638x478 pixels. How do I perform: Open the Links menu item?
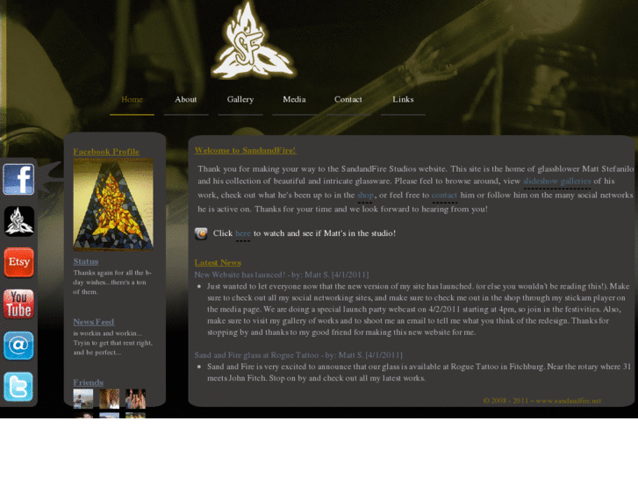[x=403, y=100]
